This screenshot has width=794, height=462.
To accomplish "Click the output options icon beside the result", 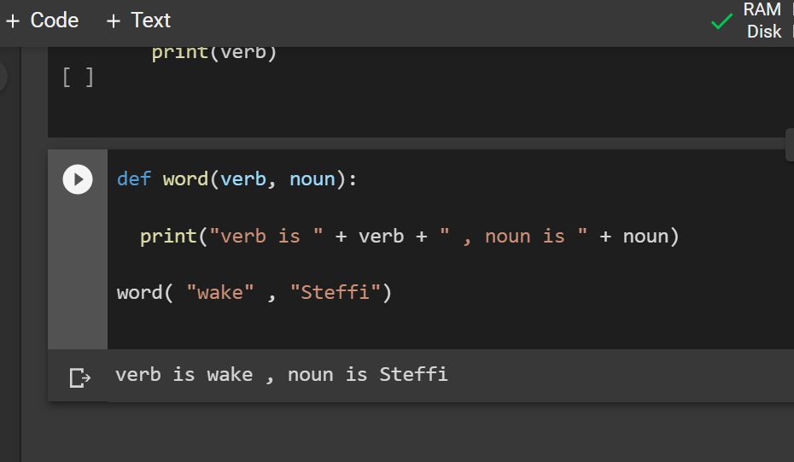I will pos(79,377).
